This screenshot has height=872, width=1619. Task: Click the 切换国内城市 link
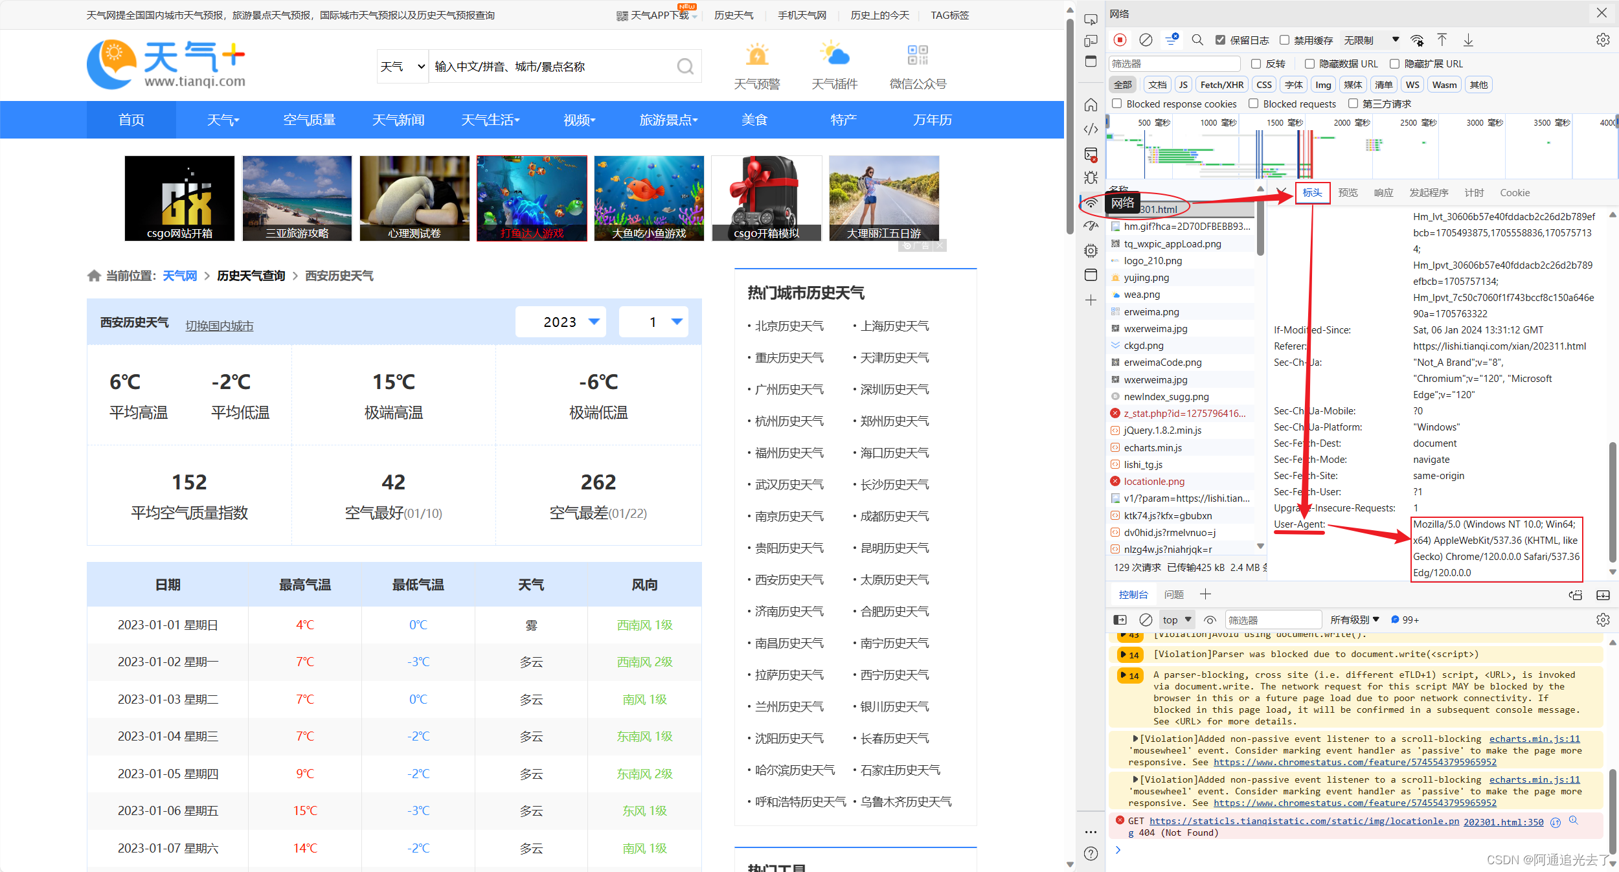click(x=219, y=326)
